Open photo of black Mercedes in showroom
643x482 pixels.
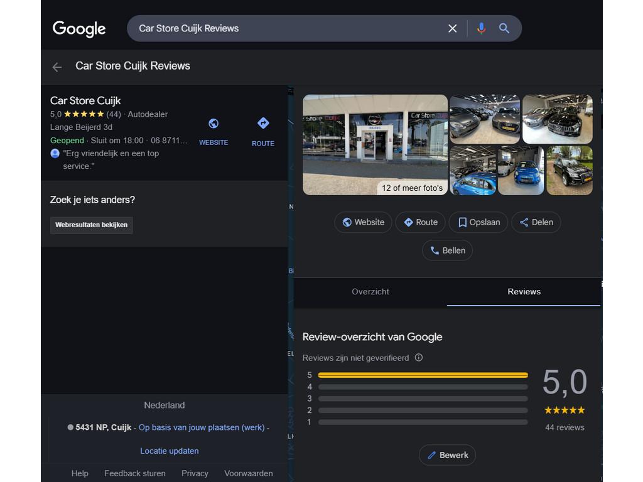558,119
